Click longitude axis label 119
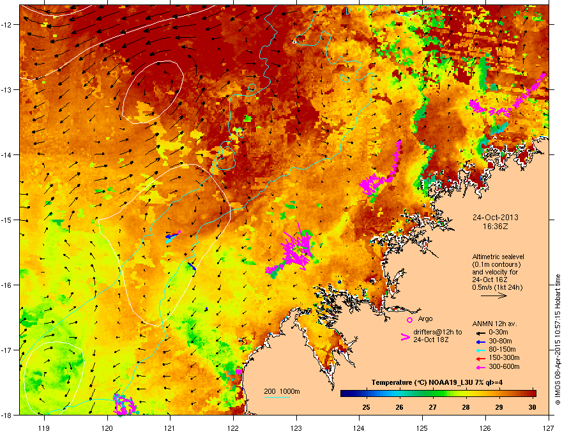The height and width of the screenshot is (434, 562). [x=44, y=428]
